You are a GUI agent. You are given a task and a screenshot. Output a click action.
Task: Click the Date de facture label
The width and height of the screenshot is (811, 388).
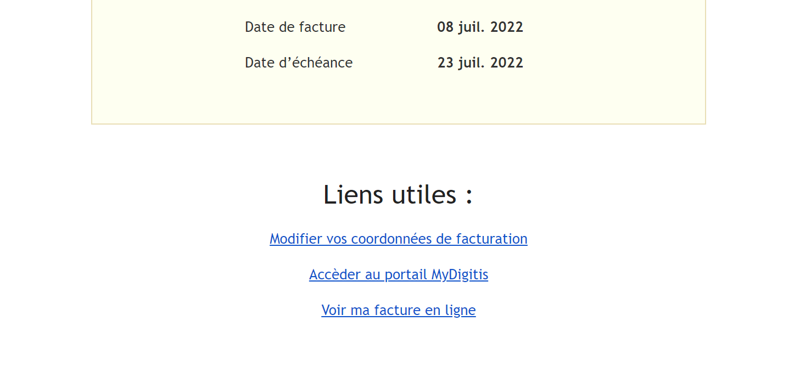pyautogui.click(x=295, y=27)
